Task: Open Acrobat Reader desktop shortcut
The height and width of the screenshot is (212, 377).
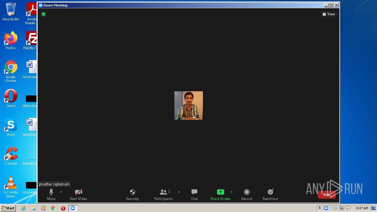Action: (x=31, y=14)
